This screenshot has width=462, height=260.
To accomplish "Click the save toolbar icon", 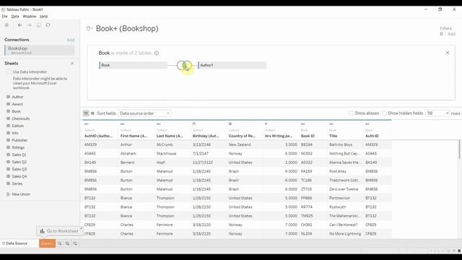I will pos(38,25).
